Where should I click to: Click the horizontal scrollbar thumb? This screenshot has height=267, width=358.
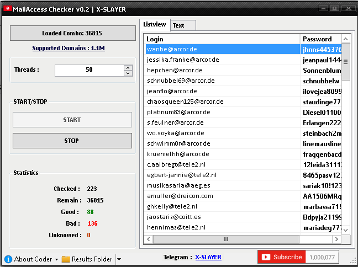tap(225, 239)
